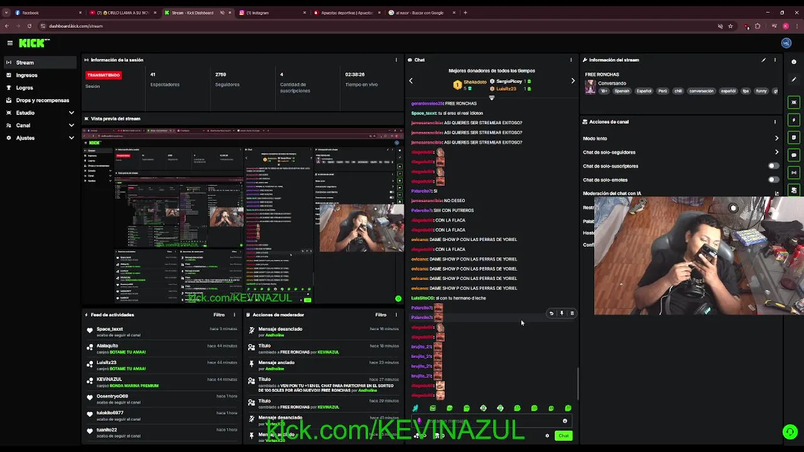Click the broadcast signal icon in right rail
This screenshot has width=804, height=452.
pos(794,173)
